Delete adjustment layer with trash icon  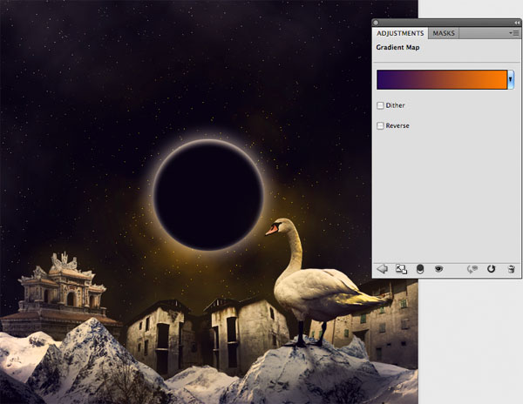coord(511,269)
